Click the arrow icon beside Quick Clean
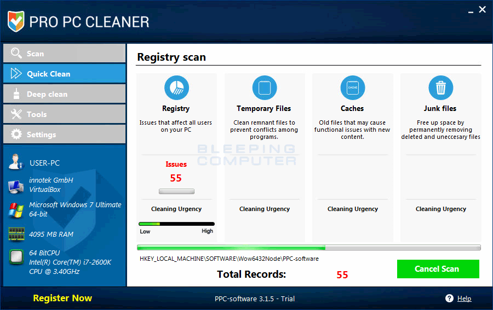This screenshot has width=493, height=310. [x=16, y=73]
